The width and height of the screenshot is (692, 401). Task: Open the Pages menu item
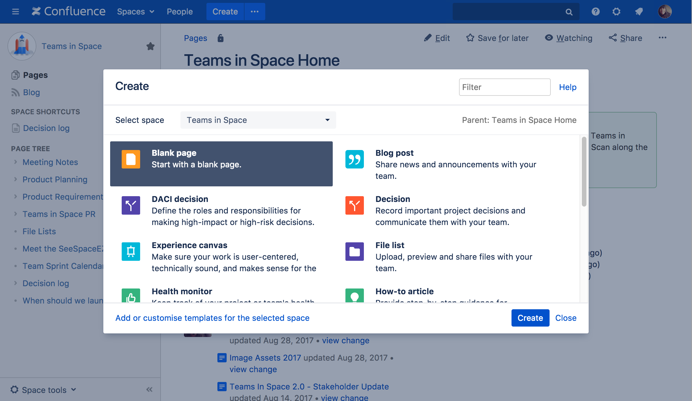click(x=35, y=74)
